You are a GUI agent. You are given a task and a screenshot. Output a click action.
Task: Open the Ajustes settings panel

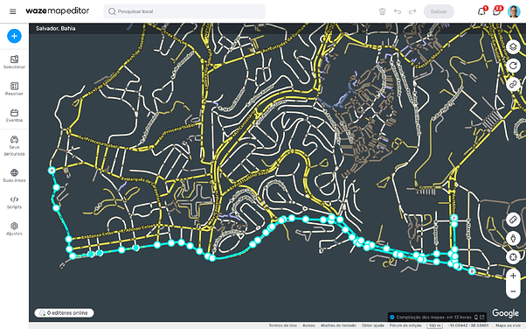[14, 229]
